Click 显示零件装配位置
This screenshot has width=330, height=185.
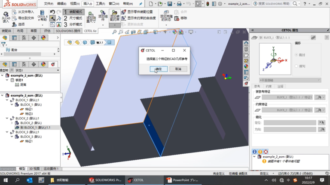[x=137, y=12]
